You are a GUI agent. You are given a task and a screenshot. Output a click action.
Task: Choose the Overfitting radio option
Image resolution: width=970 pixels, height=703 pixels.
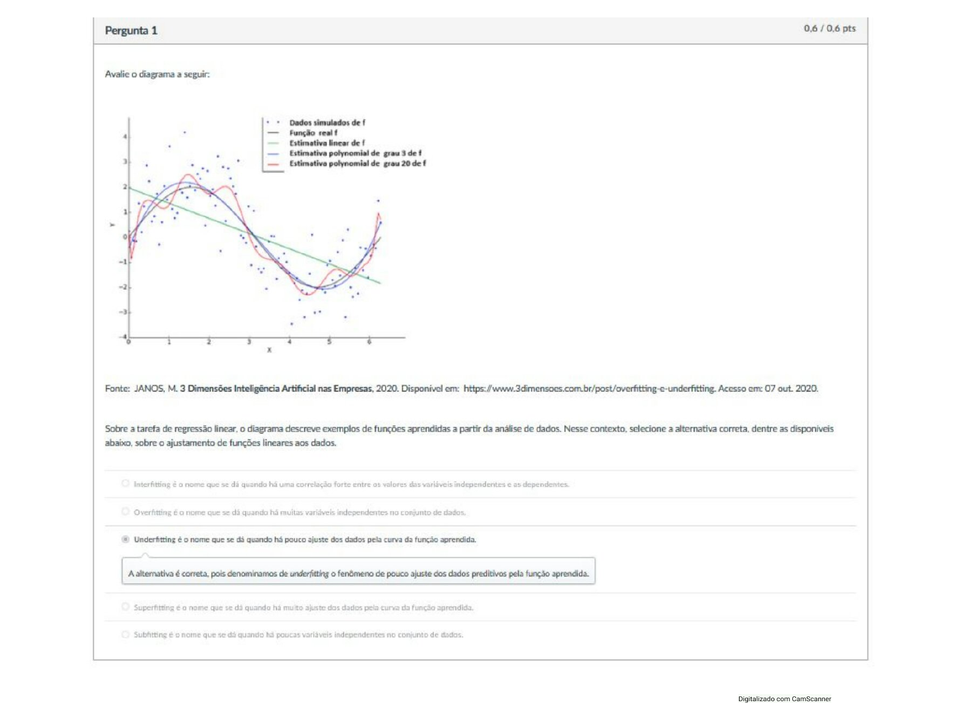point(125,511)
